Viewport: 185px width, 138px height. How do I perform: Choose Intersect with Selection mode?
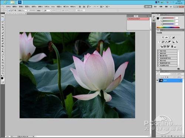coord(15,10)
